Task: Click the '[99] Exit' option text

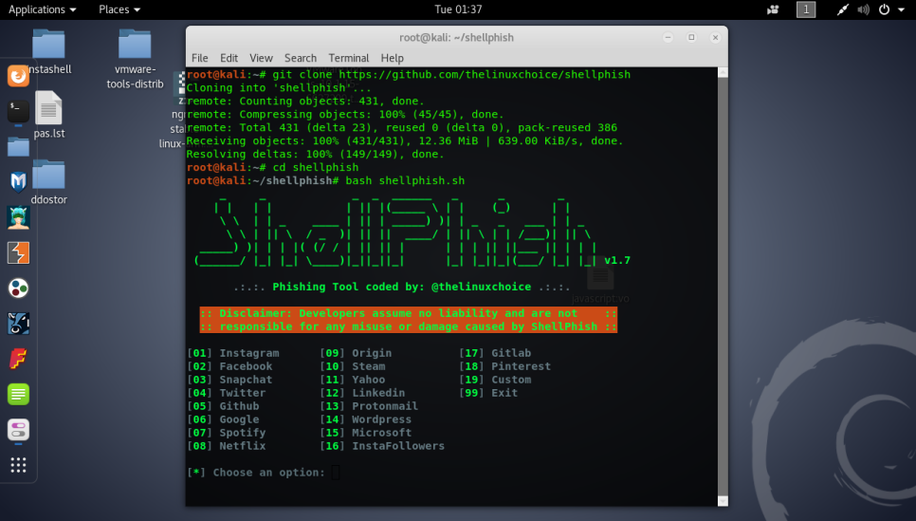Action: pyautogui.click(x=488, y=393)
